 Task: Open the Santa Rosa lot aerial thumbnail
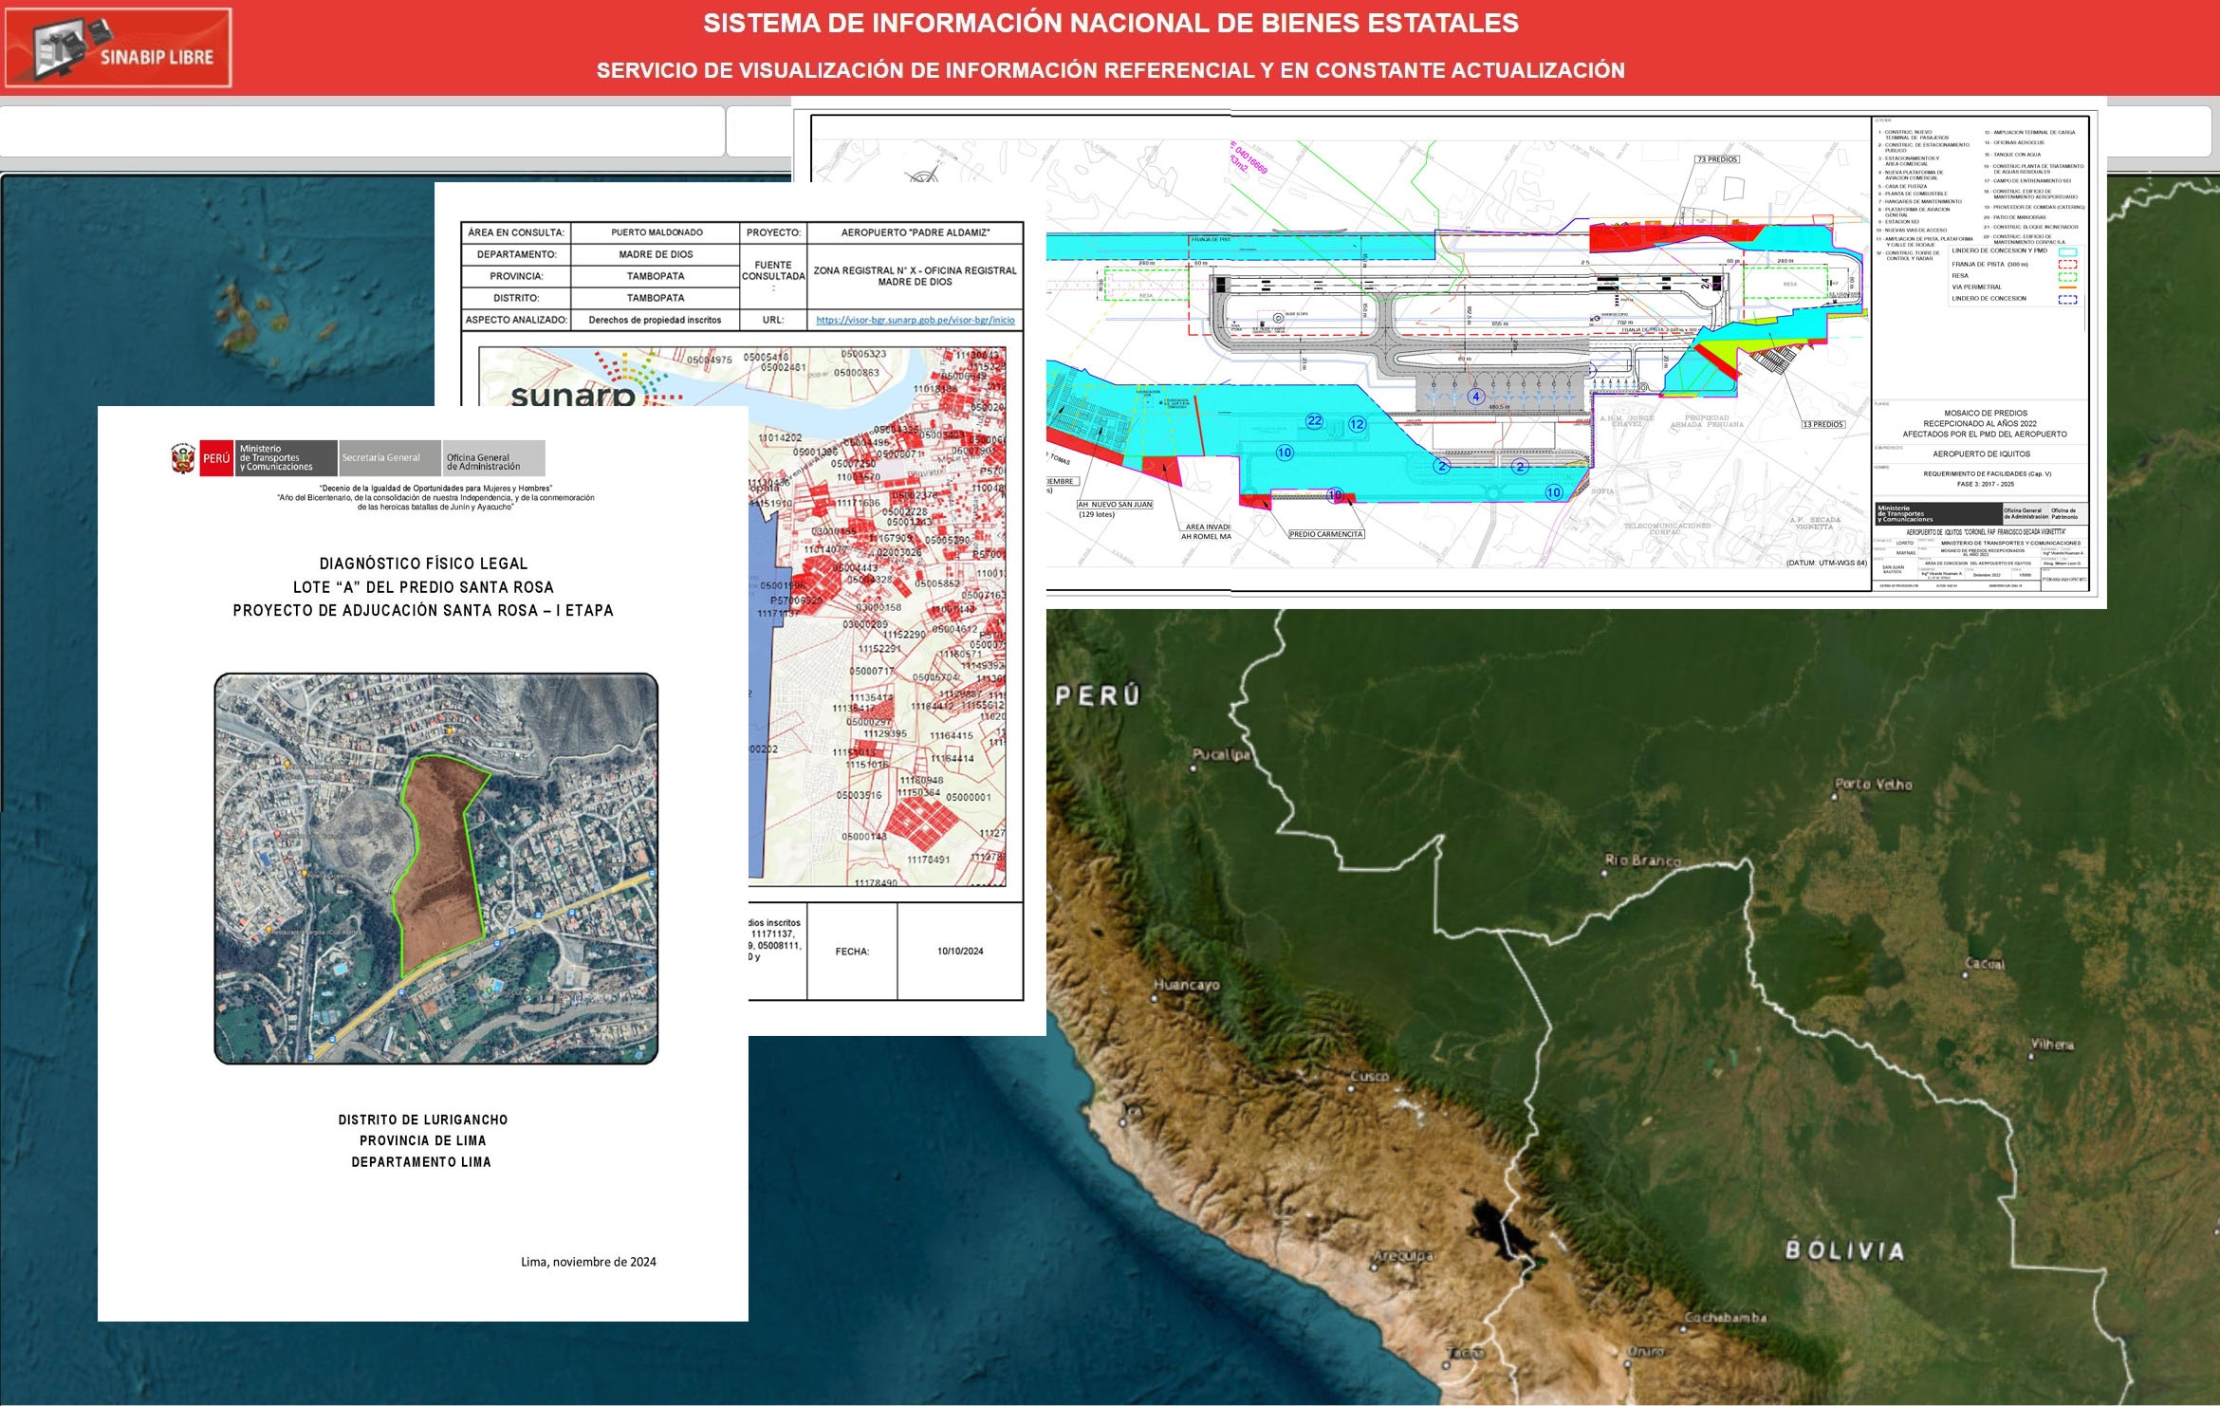point(435,868)
